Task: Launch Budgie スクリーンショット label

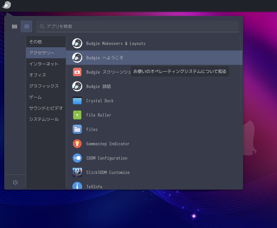Action: pos(109,72)
